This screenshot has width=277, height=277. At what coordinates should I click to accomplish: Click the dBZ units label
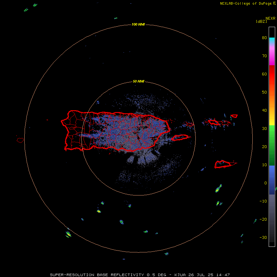[x=261, y=22]
